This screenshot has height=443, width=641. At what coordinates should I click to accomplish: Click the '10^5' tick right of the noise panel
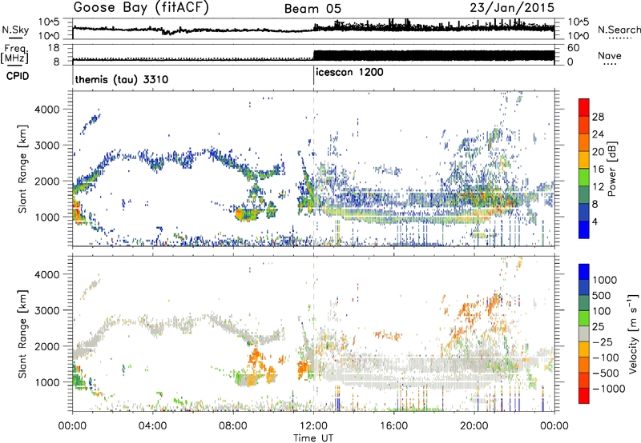coord(579,22)
